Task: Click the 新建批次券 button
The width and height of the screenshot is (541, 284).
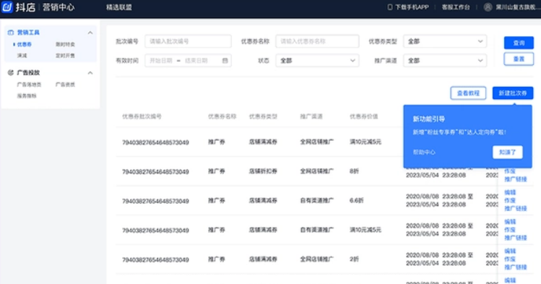Action: (513, 93)
